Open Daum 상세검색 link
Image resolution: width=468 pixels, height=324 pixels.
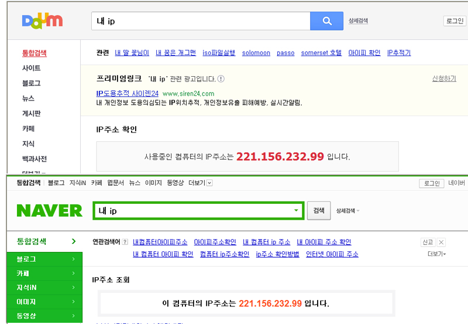(x=358, y=21)
